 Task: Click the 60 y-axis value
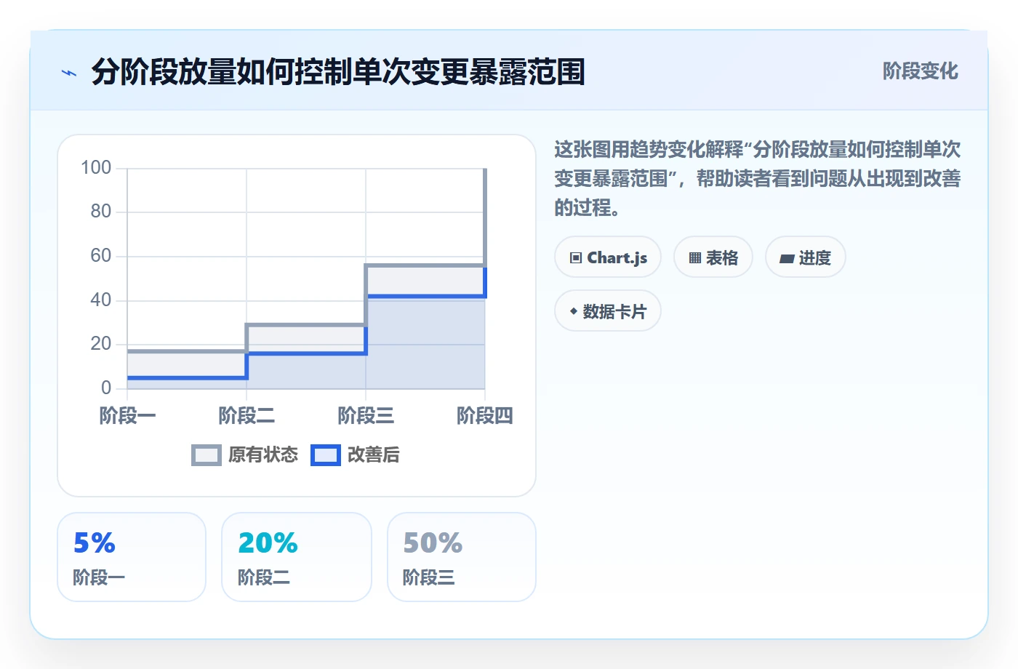tap(101, 256)
